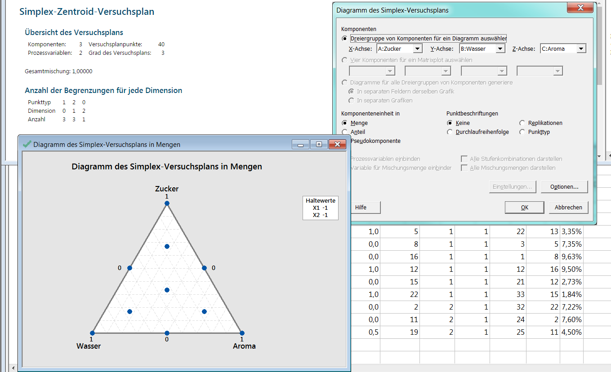Click the Haltewerte legend box

click(x=321, y=208)
